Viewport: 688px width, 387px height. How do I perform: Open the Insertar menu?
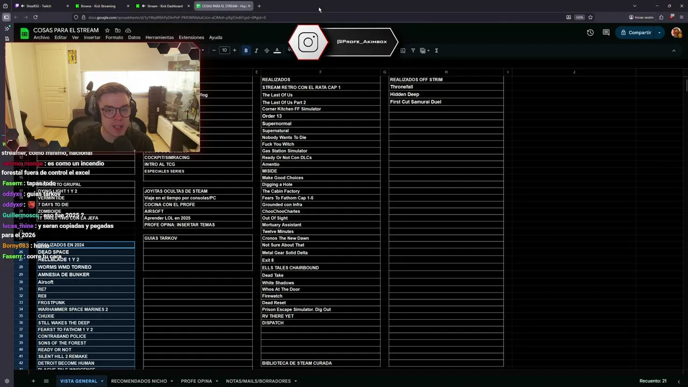pyautogui.click(x=92, y=38)
